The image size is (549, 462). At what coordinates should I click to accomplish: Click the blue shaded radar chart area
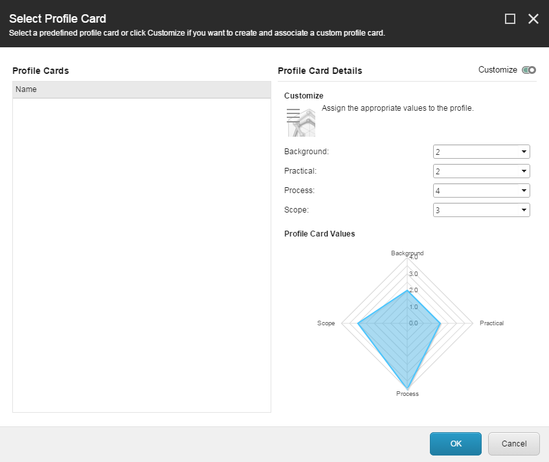point(401,337)
